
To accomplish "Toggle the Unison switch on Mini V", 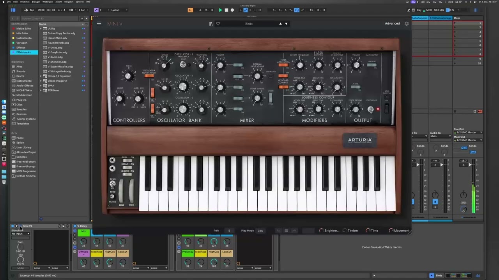I will point(371,65).
